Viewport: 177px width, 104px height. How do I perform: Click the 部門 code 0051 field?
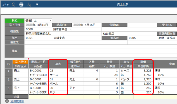click(38, 38)
